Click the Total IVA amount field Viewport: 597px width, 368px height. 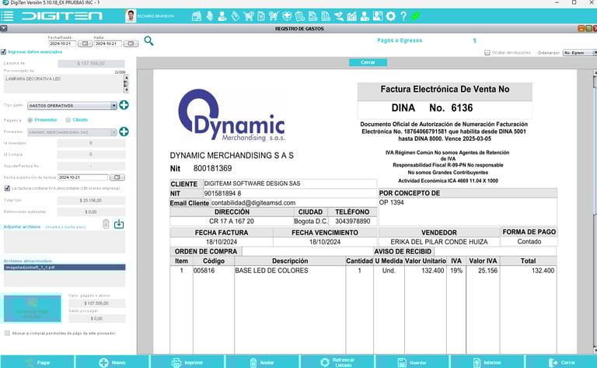91,201
